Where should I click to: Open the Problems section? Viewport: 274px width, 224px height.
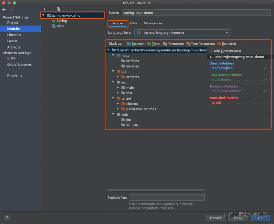tap(15, 75)
